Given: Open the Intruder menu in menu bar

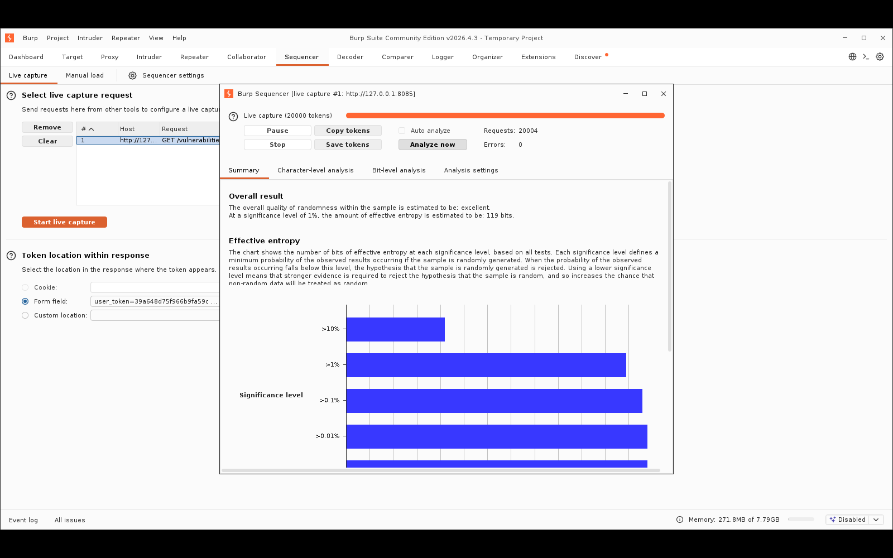Looking at the screenshot, I should [90, 38].
